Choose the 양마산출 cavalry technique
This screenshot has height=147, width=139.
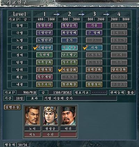[69, 48]
